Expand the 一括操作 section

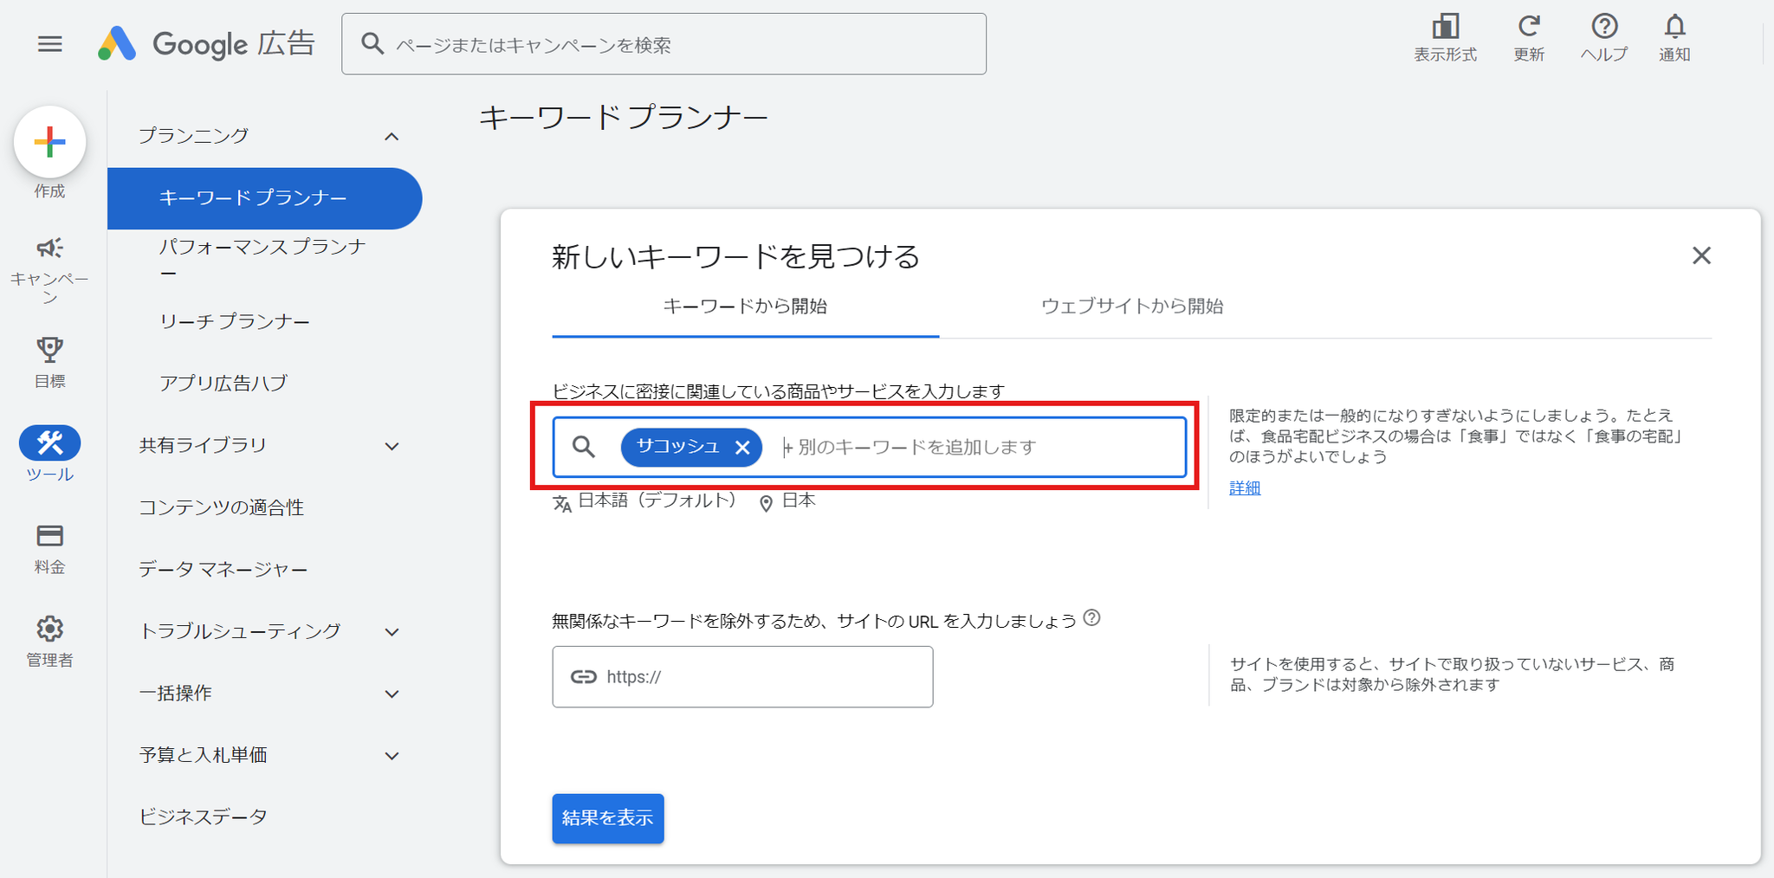tap(392, 694)
